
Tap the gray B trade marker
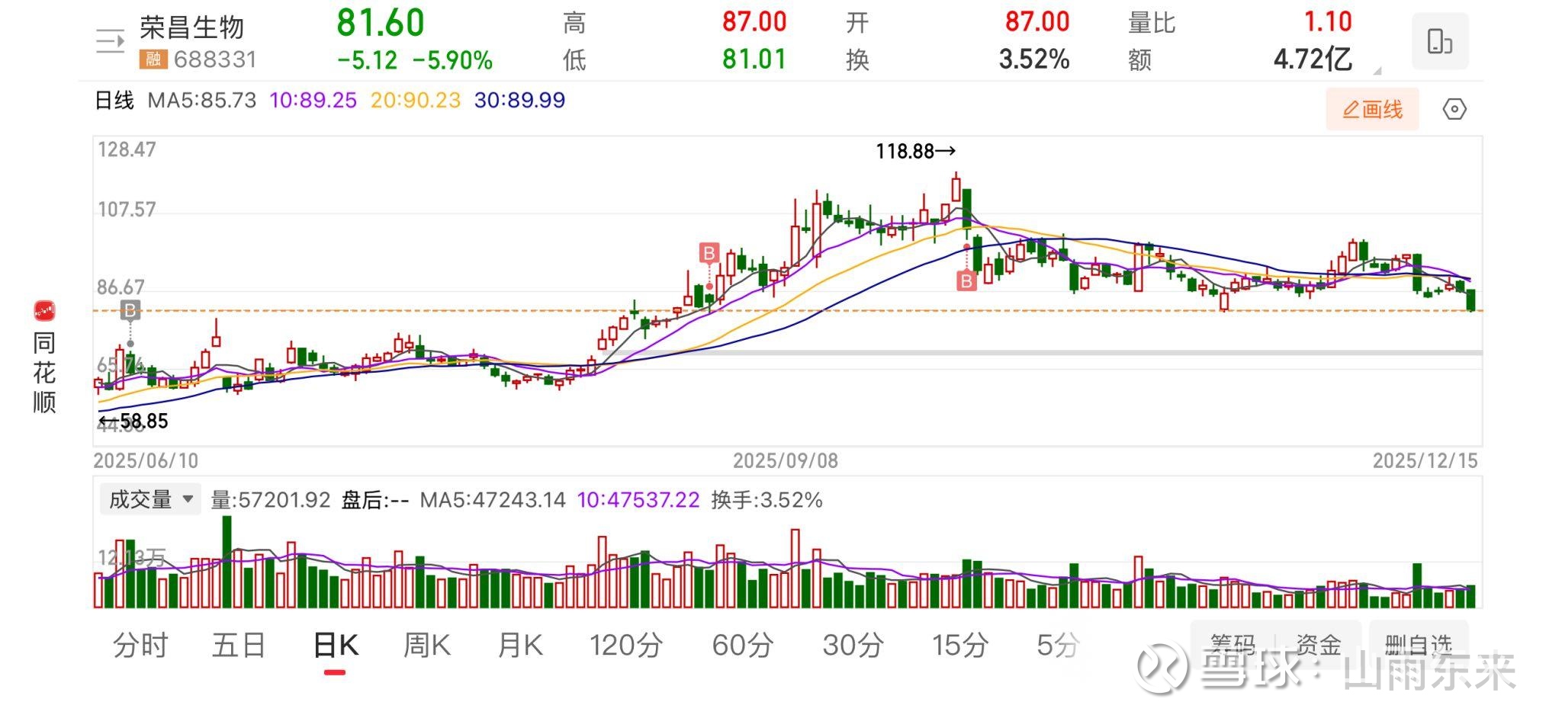pos(130,309)
